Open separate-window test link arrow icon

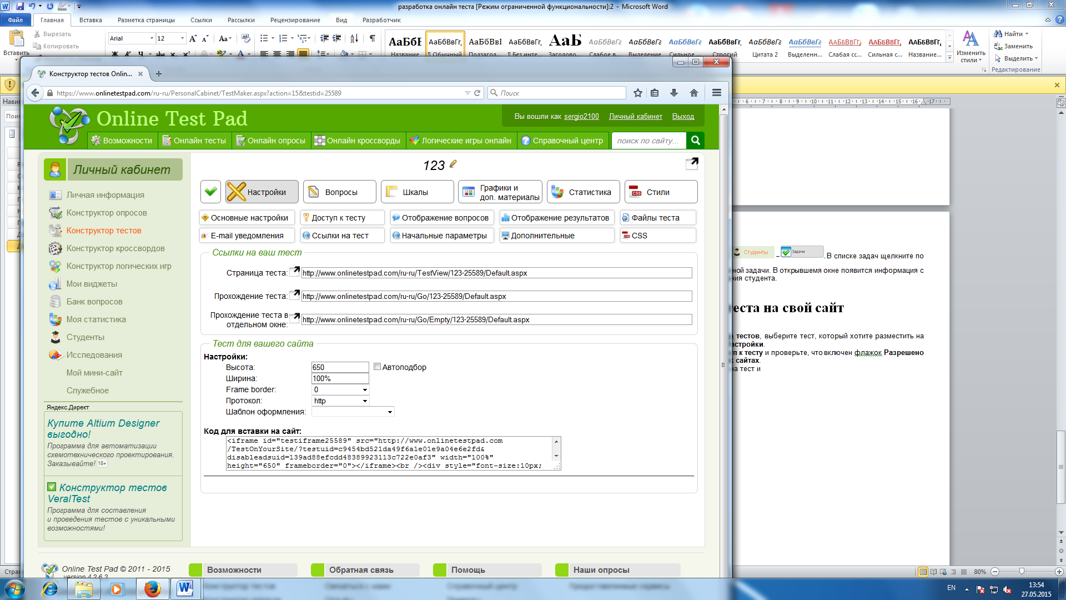point(295,318)
